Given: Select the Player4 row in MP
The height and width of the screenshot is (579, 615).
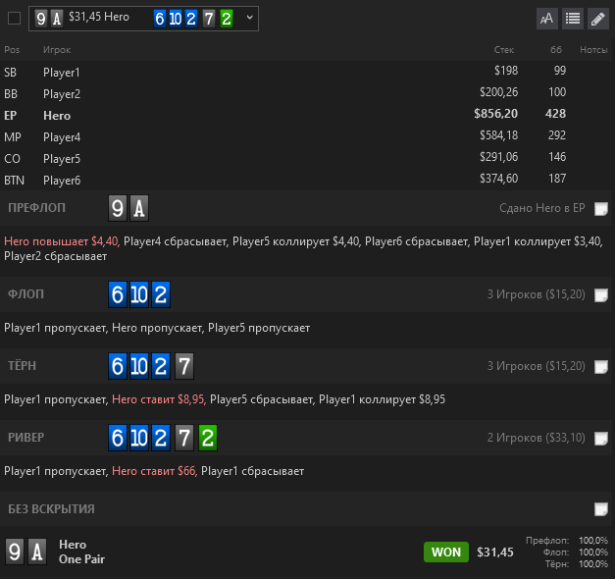Looking at the screenshot, I should [306, 136].
